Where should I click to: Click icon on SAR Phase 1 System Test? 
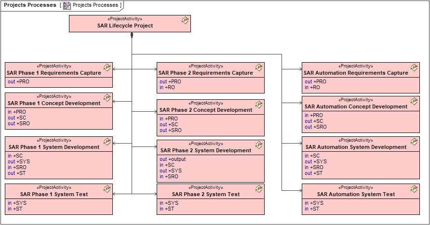click(x=107, y=189)
